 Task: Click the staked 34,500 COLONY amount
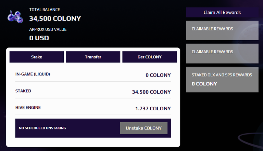[x=151, y=92]
